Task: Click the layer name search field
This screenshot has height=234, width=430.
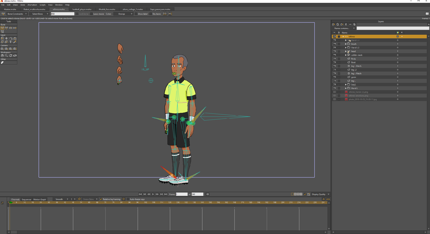Action: 392,28
